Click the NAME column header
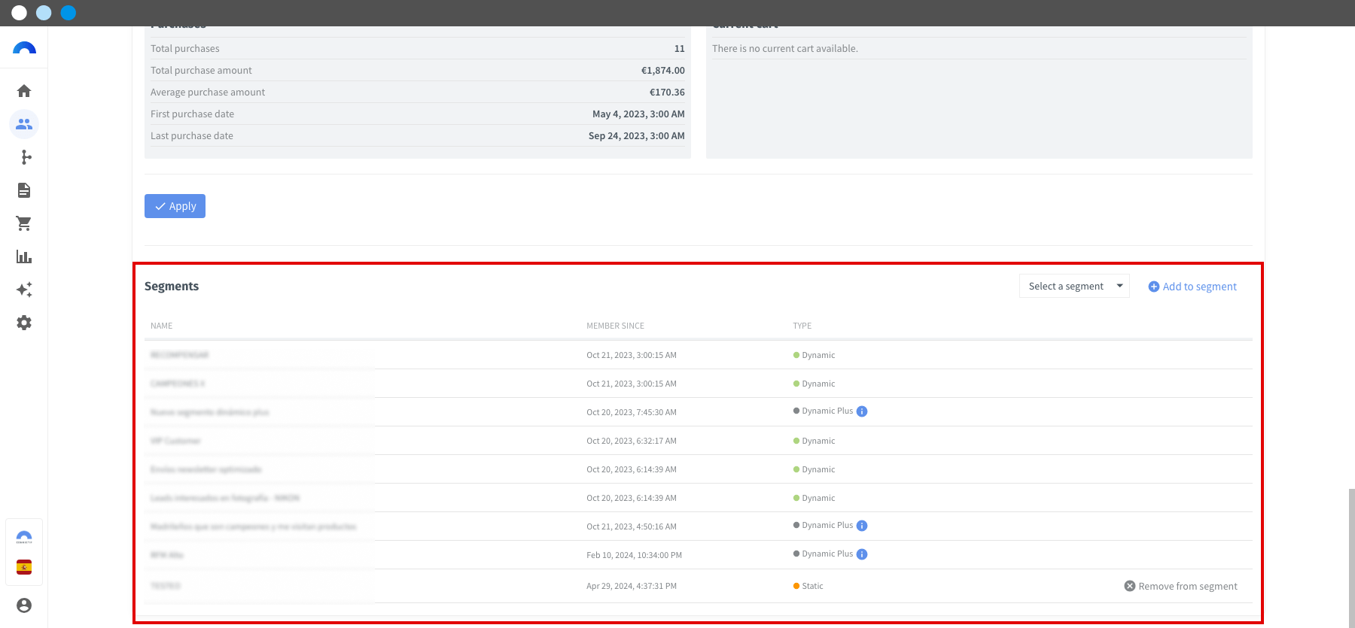 pos(162,326)
